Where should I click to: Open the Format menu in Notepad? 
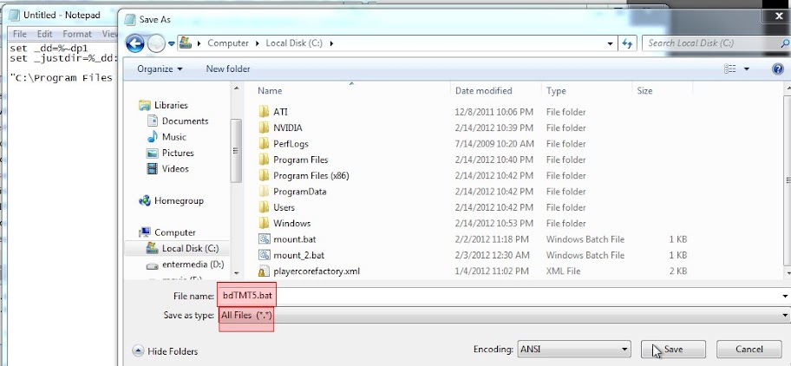coord(76,34)
